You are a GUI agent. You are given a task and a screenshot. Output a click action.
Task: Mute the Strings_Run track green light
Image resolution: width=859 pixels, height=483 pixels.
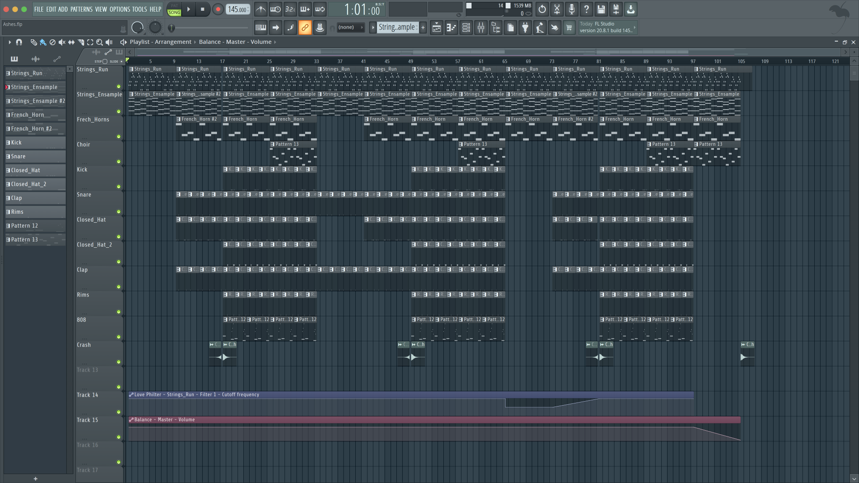point(119,86)
